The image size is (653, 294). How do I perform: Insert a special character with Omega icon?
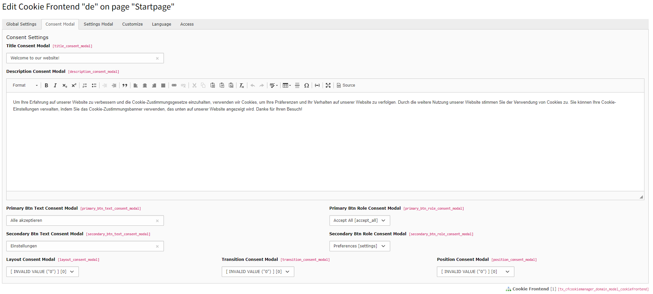306,85
